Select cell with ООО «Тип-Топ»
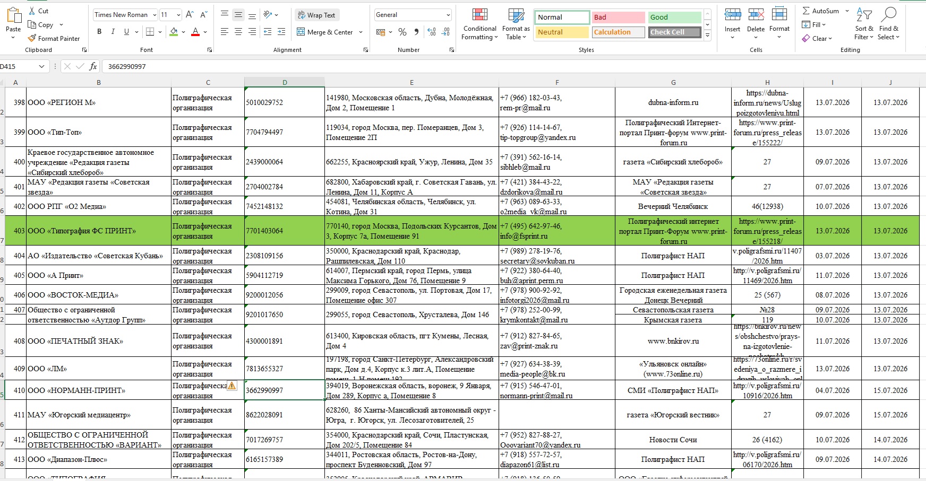Screen dimensions: 926x481 [99, 132]
